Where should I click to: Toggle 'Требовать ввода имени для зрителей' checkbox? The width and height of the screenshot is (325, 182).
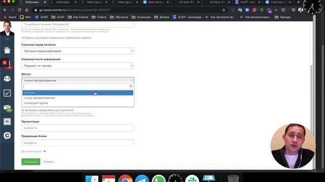tap(22, 110)
